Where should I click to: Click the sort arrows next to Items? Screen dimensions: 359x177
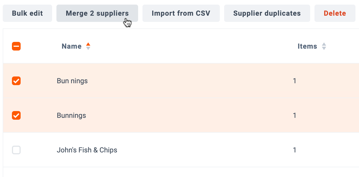click(324, 46)
